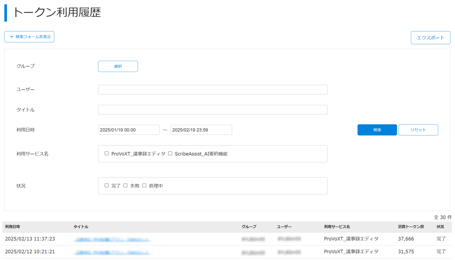Toggle the 処理中 status checkbox
The width and height of the screenshot is (455, 261).
tap(145, 186)
